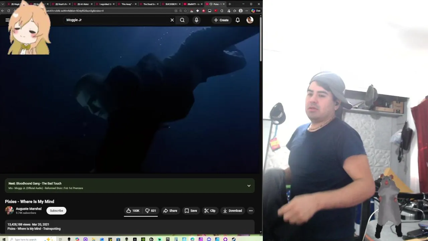This screenshot has height=241, width=428.
Task: Open the browser three-dot settings menu
Action: (x=247, y=11)
